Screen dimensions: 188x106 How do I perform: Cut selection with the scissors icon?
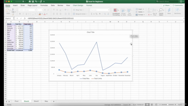pyautogui.click(x=13, y=9)
